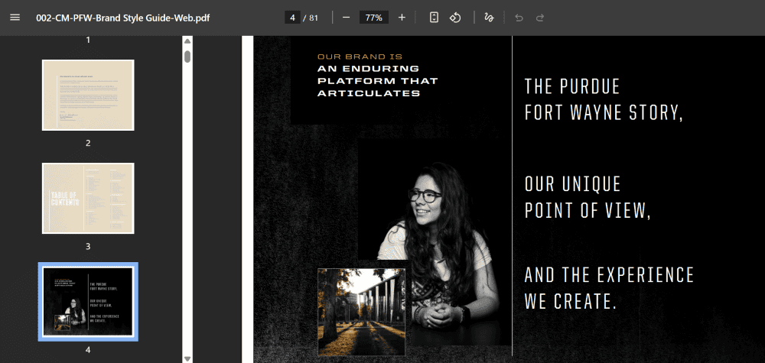Rotate the document counterclockwise
The image size is (765, 363).
pyautogui.click(x=455, y=18)
